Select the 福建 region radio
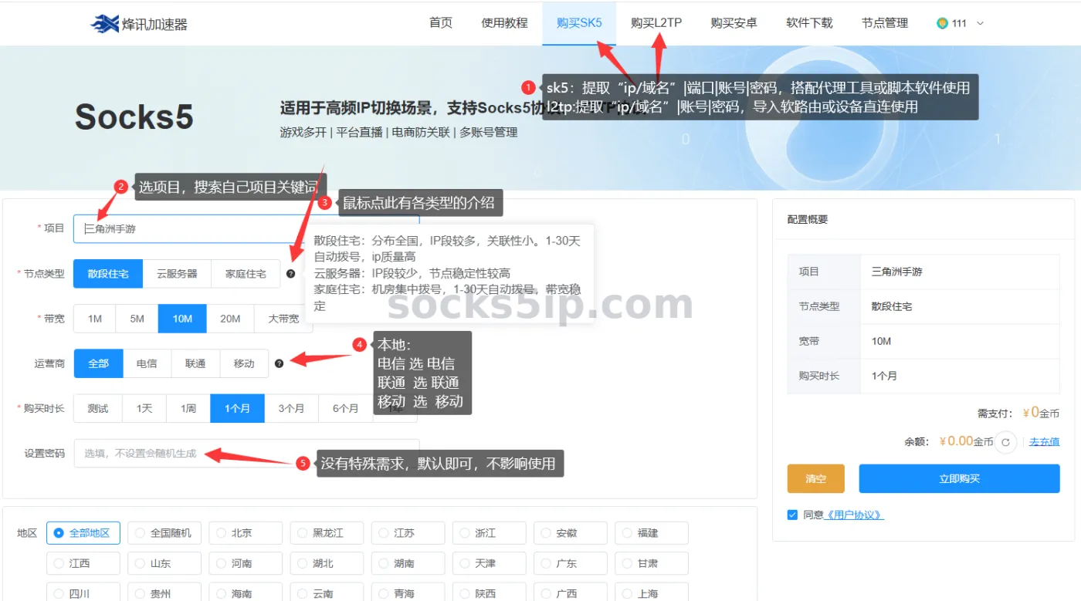The image size is (1081, 601). (x=651, y=533)
